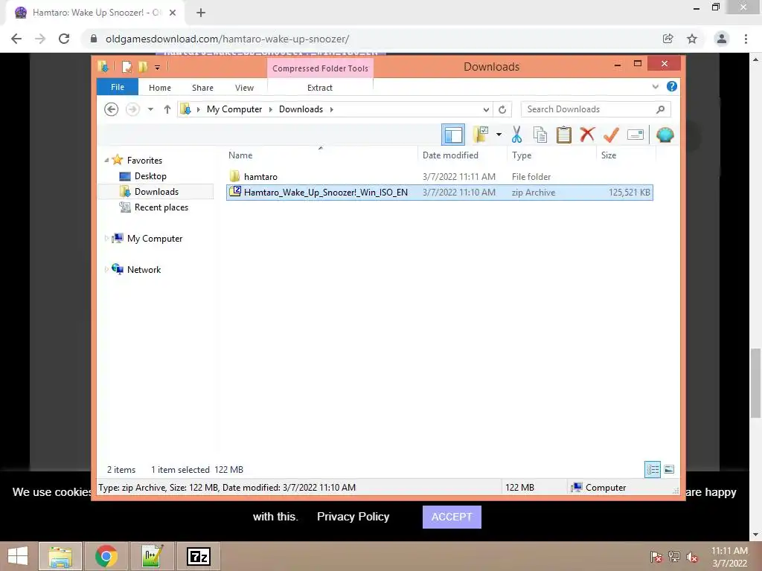Click ACCEPT on the cookie banner
Image resolution: width=762 pixels, height=571 pixels.
click(x=452, y=517)
